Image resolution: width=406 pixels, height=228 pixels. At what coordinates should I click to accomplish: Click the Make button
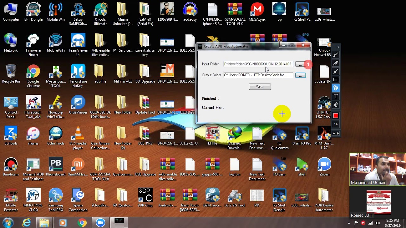[x=260, y=87]
